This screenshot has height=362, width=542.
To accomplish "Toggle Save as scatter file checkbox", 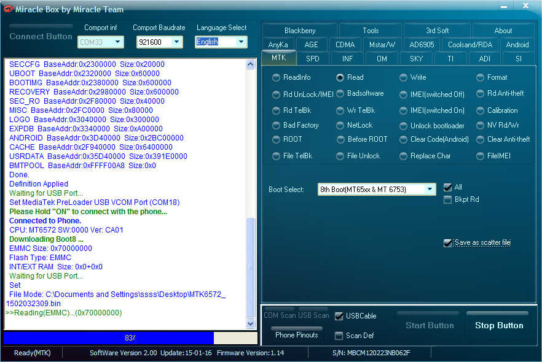I will click(x=447, y=243).
